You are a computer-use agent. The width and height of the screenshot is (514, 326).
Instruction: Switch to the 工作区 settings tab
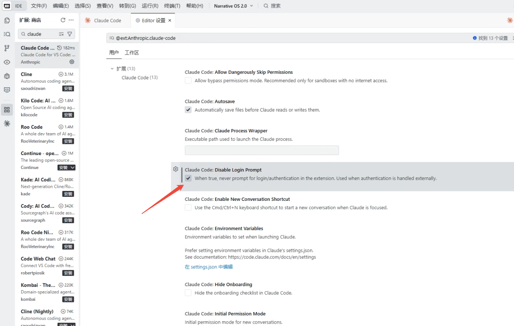point(132,53)
